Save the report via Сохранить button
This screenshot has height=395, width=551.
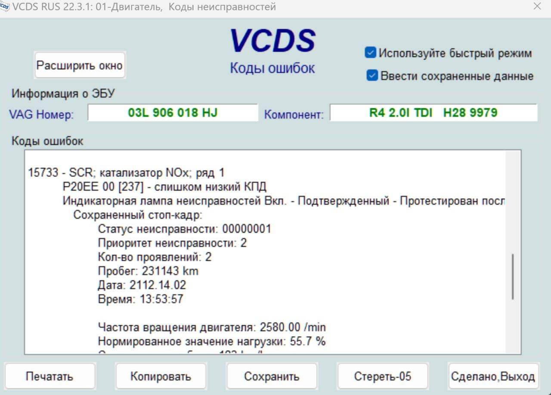(272, 377)
